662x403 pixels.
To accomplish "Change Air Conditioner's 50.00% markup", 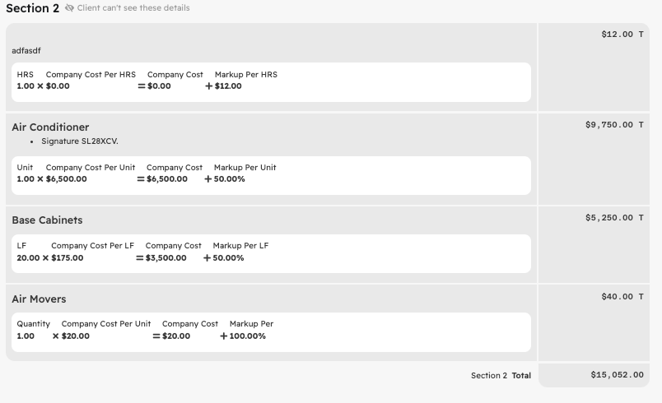I will tap(228, 178).
